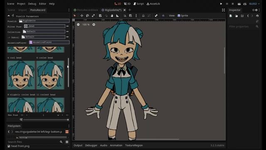Open the AssetLib workspace
266x150 pixels.
[153, 4]
